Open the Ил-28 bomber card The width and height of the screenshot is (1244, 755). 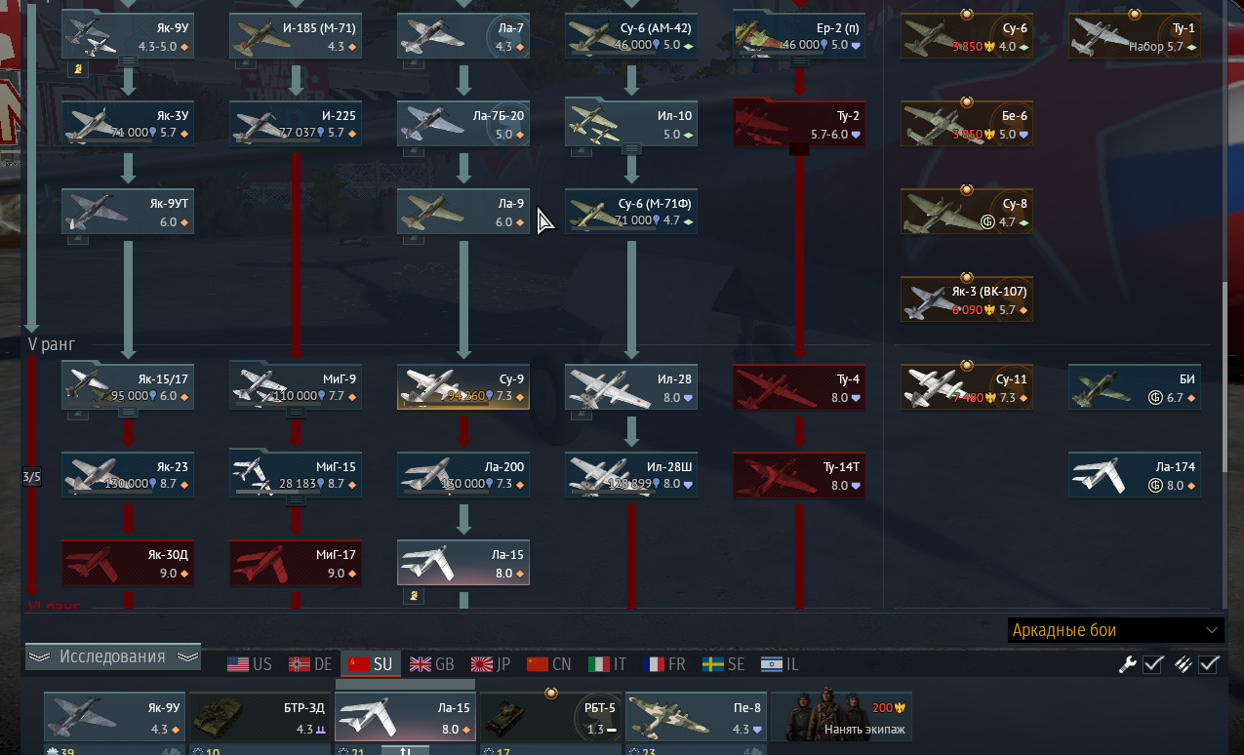pos(631,386)
